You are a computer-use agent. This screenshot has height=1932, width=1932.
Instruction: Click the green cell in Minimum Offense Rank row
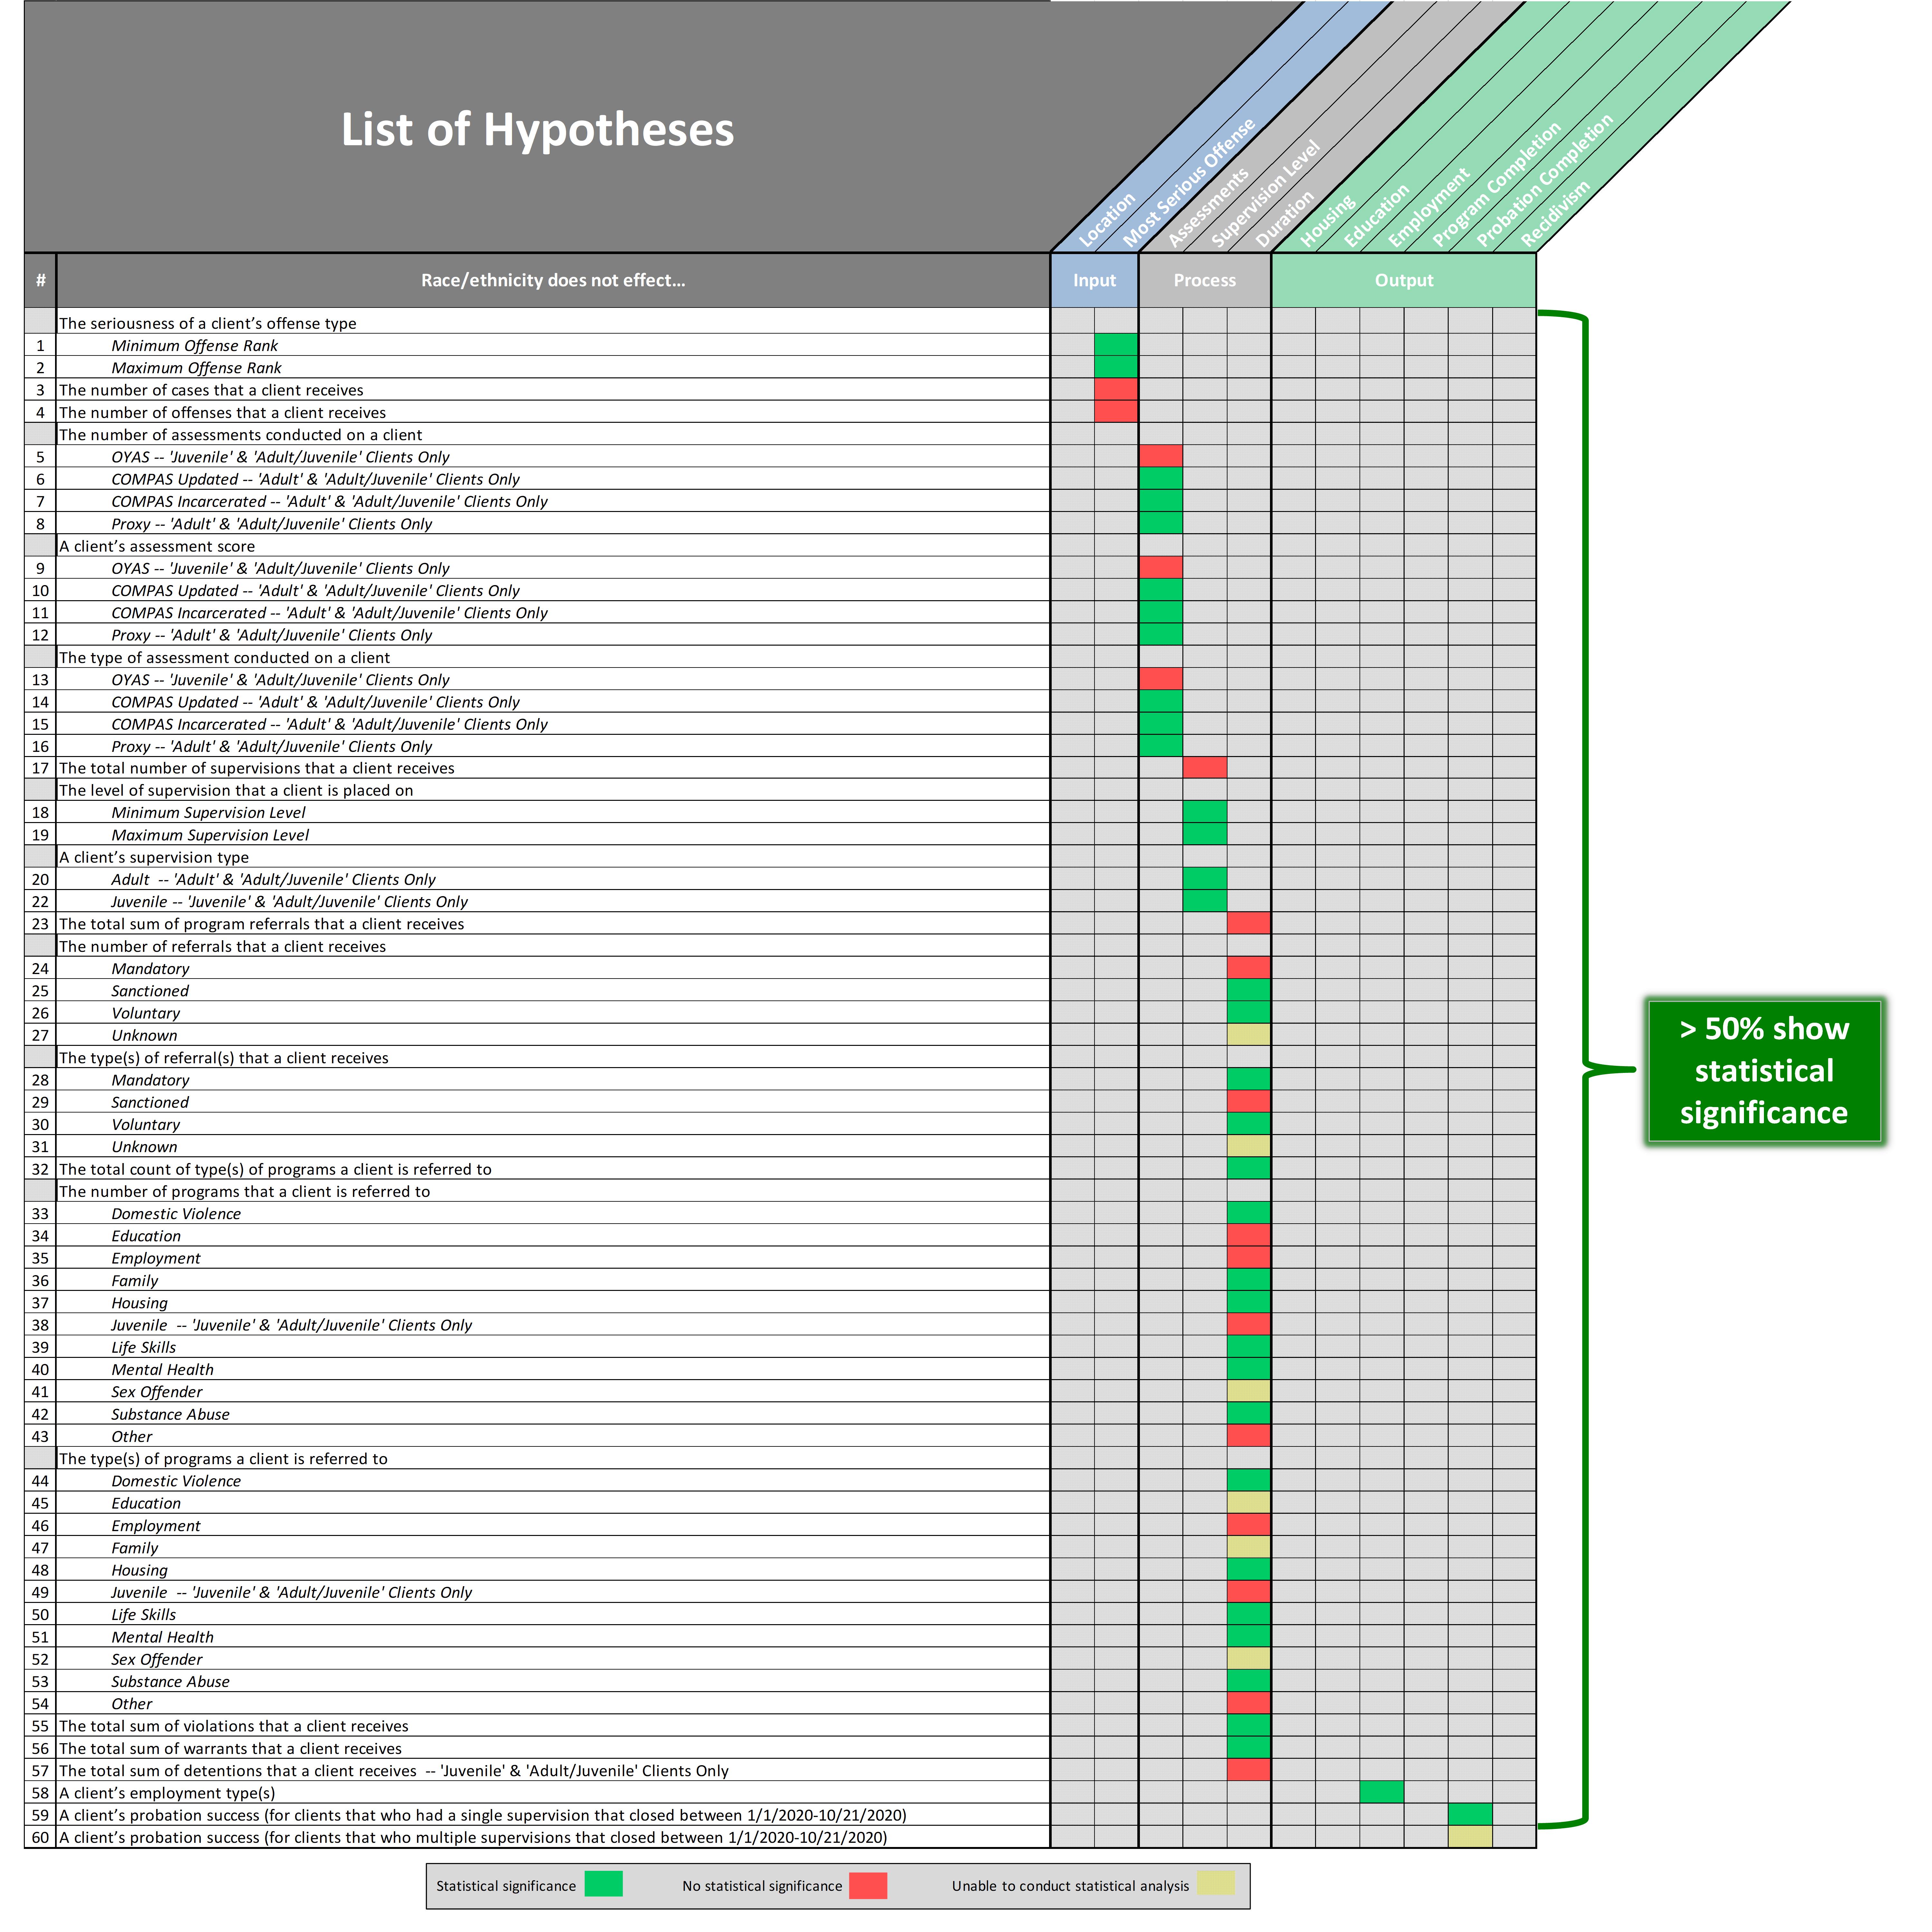(x=1116, y=345)
